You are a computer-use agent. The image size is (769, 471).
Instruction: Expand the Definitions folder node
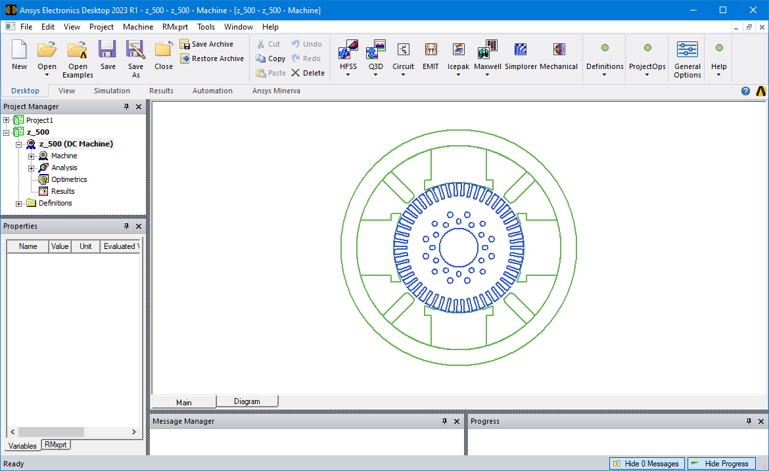pos(18,204)
